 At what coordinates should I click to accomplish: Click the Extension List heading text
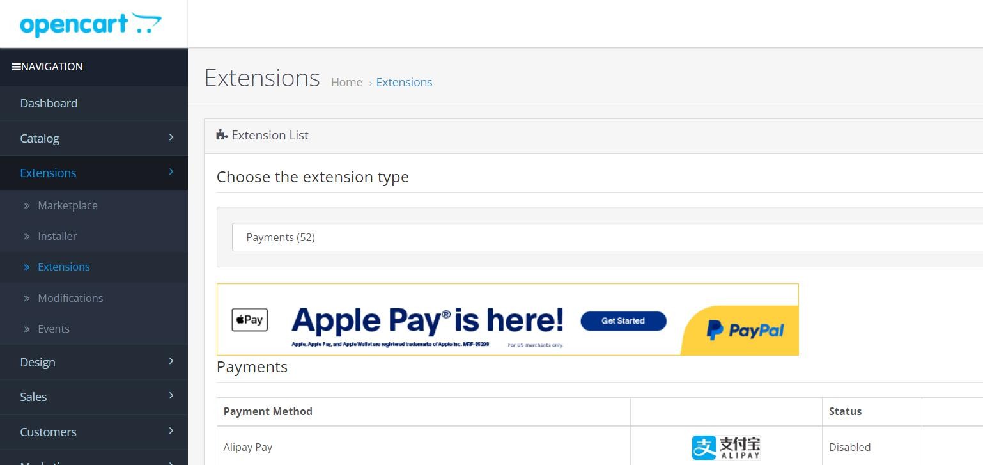pos(270,135)
